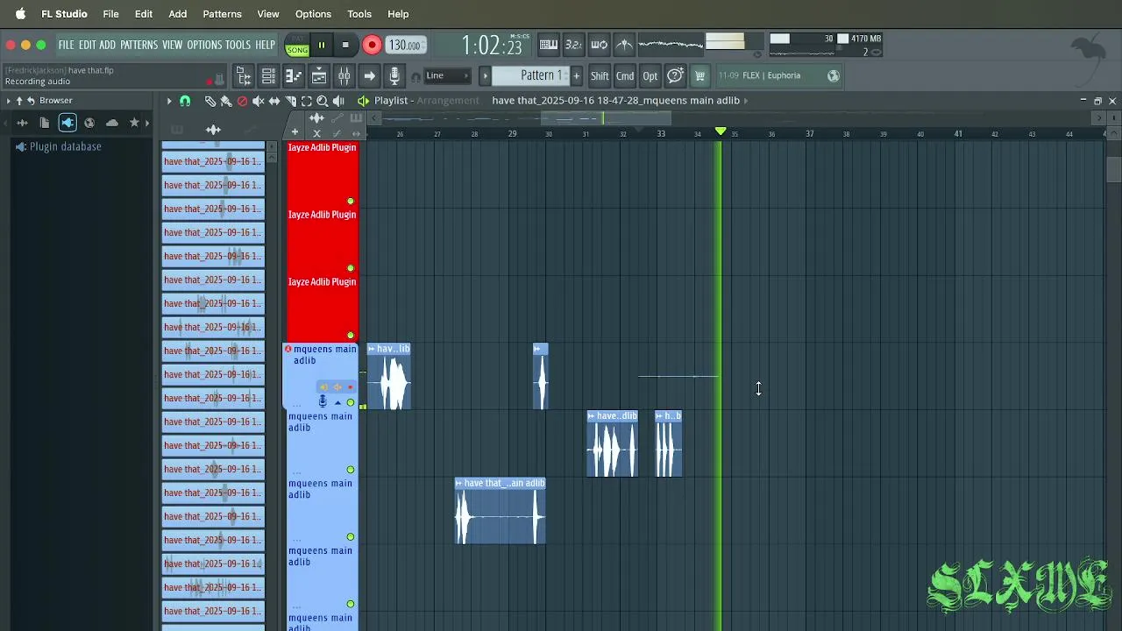Add a new pattern with plus button
The height and width of the screenshot is (631, 1122).
pyautogui.click(x=576, y=76)
